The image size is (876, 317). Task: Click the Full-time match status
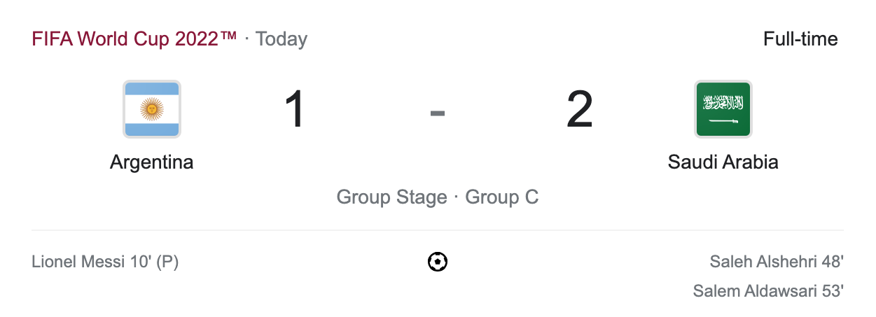pyautogui.click(x=800, y=38)
